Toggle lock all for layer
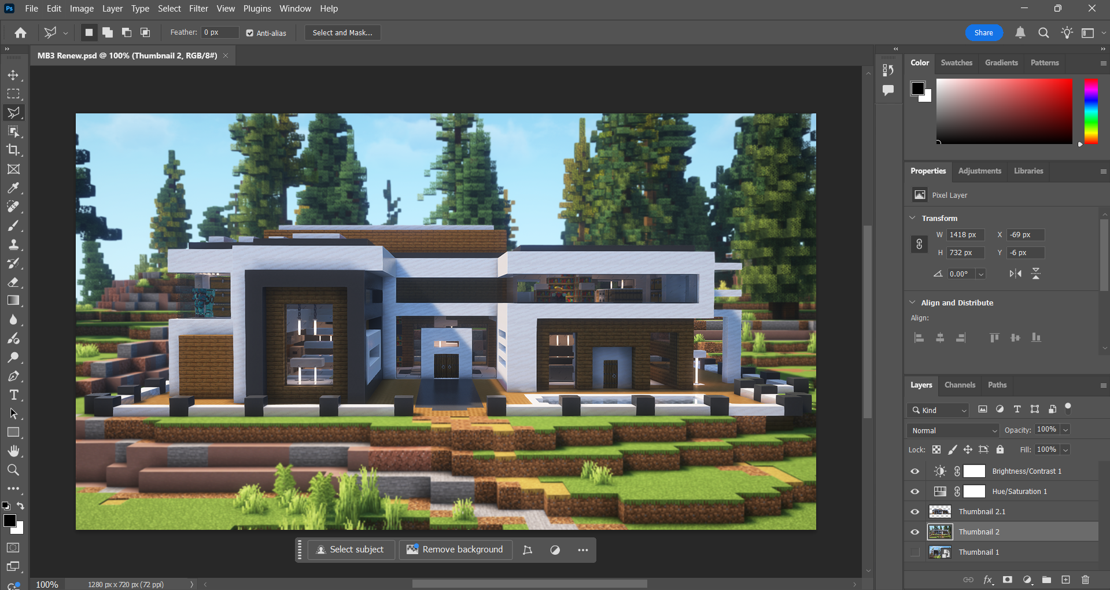This screenshot has width=1110, height=590. point(1000,449)
